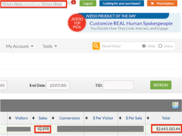Click the Sales column header
The image size is (182, 136).
pyautogui.click(x=43, y=118)
